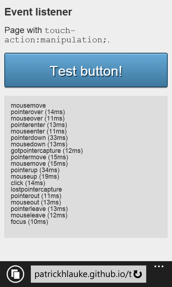Select the focus (10ms) log line
This screenshot has width=172, height=287.
click(x=29, y=222)
